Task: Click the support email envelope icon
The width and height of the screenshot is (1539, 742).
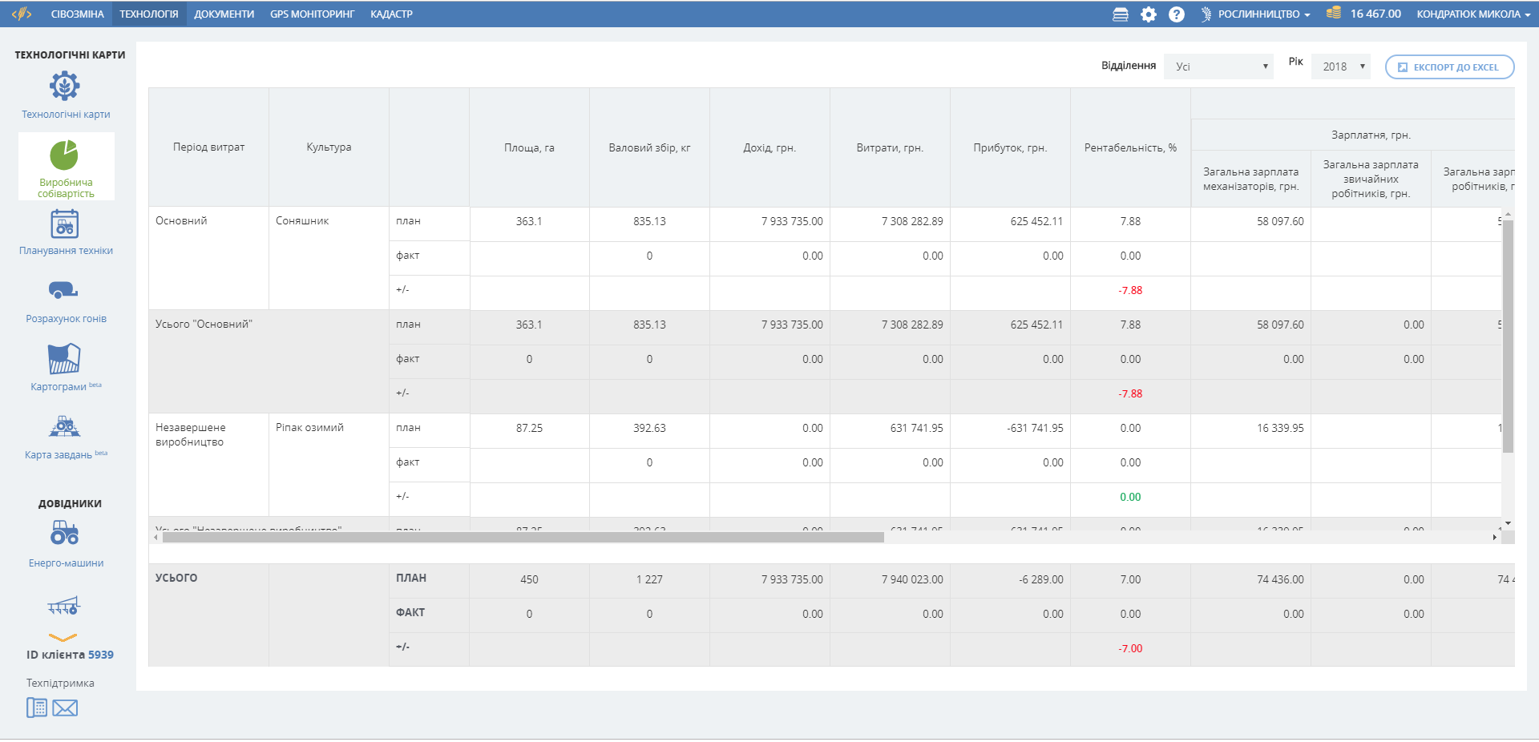Action: (65, 708)
